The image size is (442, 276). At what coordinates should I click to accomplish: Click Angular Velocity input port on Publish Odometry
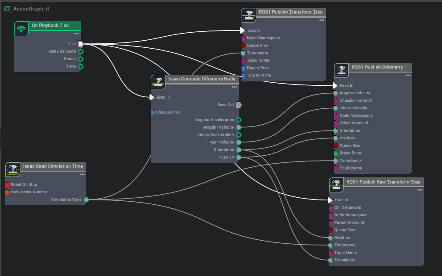click(335, 93)
